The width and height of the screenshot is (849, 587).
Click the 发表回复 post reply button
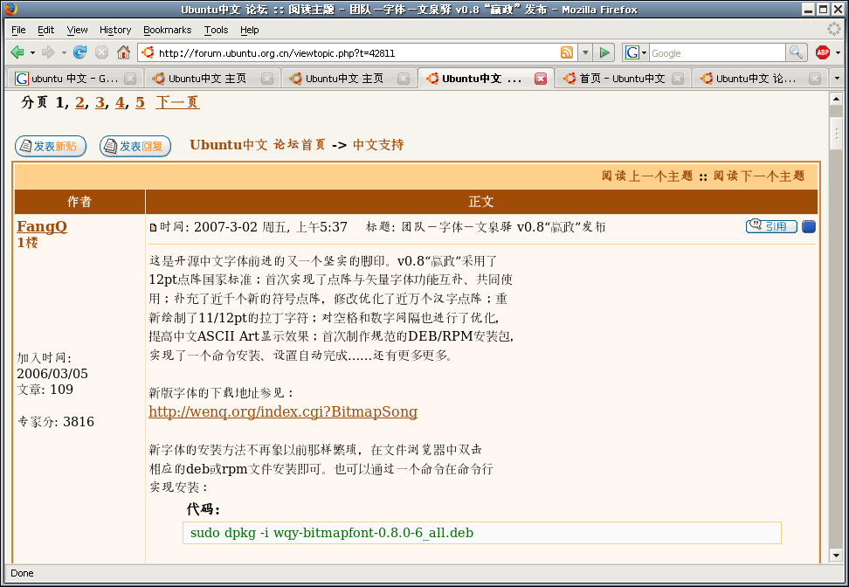pyautogui.click(x=135, y=146)
